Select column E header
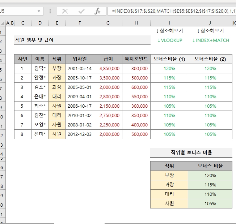 coord(57,23)
